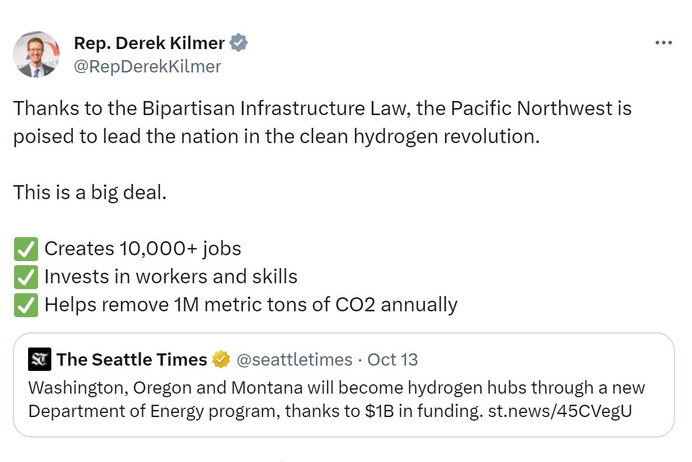Click the gray verified badge beside Derek Kilmer

pyautogui.click(x=239, y=43)
